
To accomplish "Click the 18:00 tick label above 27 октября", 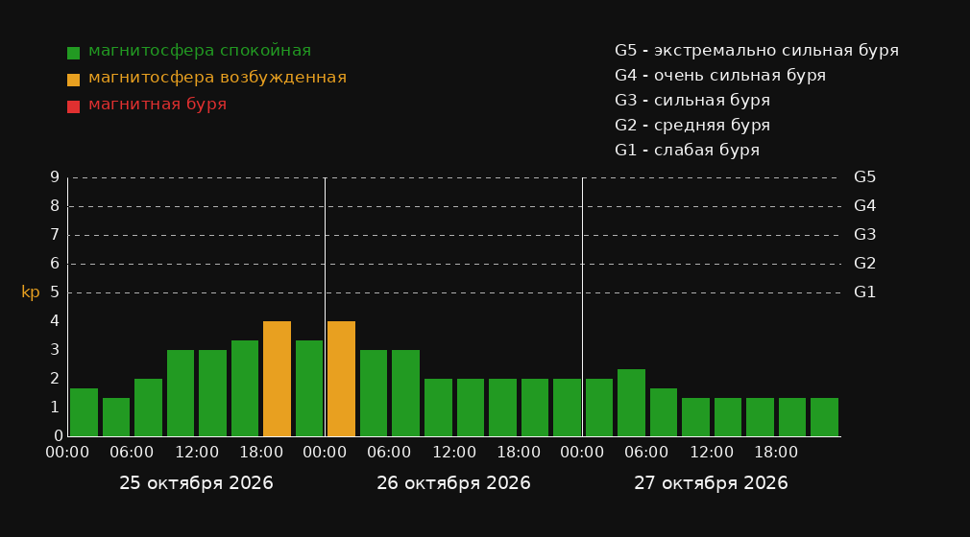I will coord(776,453).
